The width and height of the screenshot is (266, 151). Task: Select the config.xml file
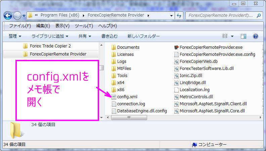click(124, 97)
